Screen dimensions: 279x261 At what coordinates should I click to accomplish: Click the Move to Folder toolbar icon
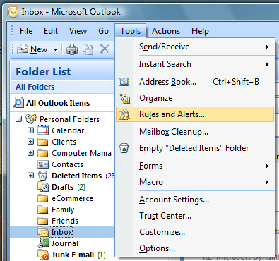click(x=88, y=49)
